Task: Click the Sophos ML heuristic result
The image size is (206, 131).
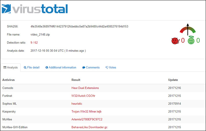Action: tap(77, 103)
